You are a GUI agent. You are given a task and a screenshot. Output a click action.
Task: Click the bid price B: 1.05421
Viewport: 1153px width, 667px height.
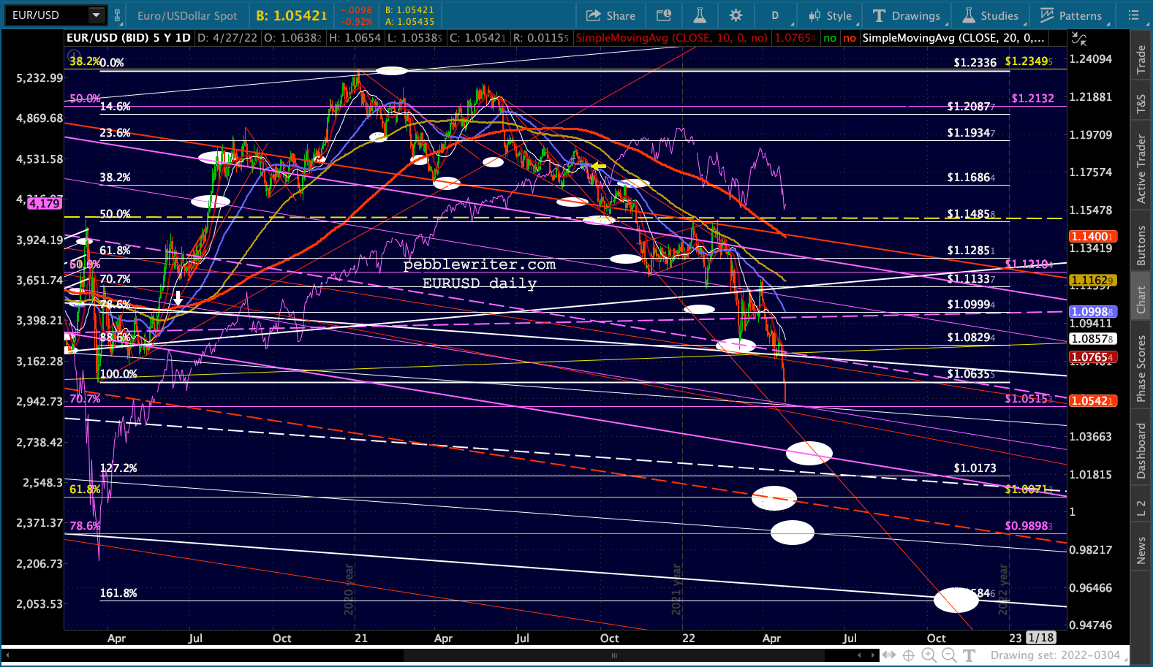(292, 15)
